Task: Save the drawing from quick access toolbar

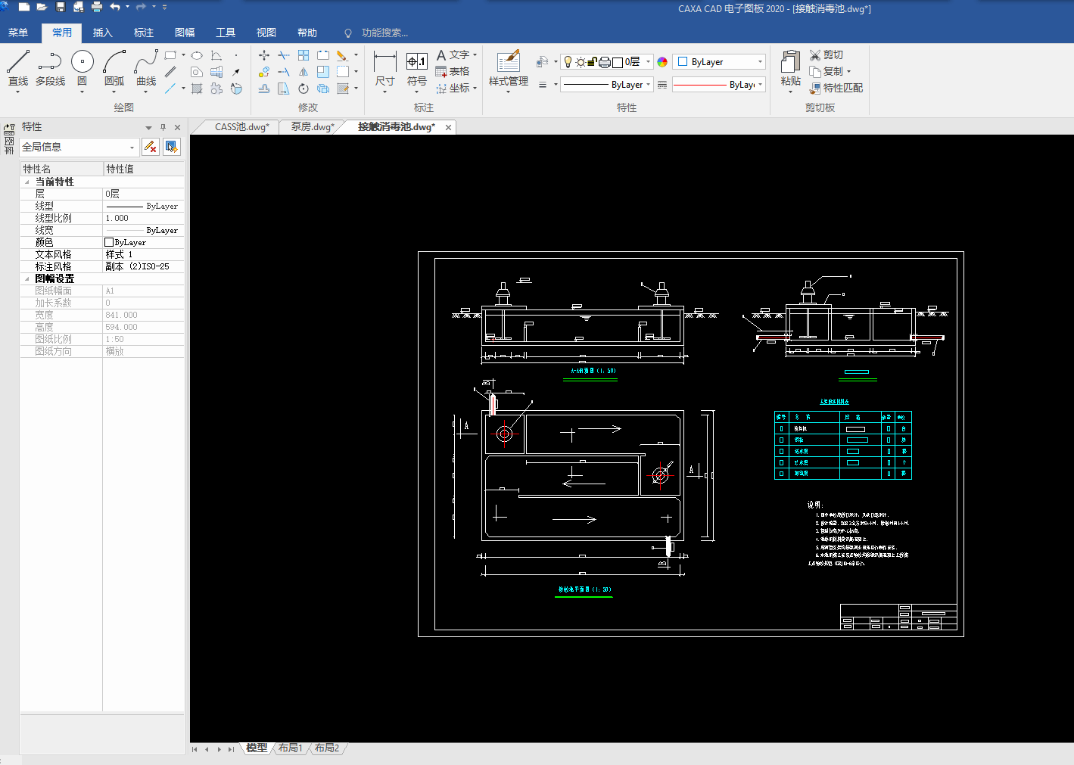Action: pos(61,7)
